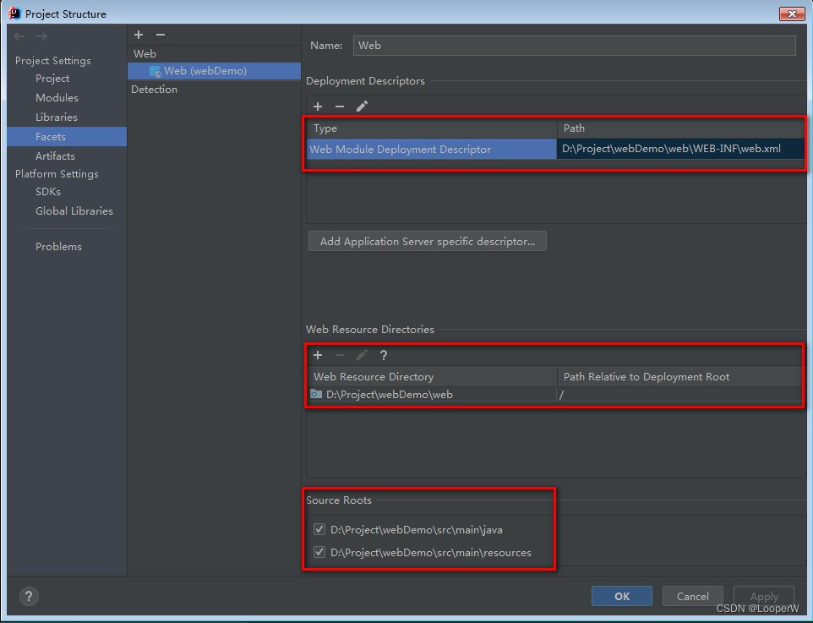Click the Type column header

click(x=431, y=128)
